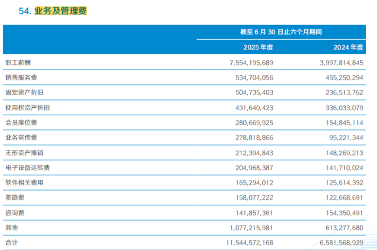This screenshot has width=377, height=250.
Task: Select the 固定资产折旧 2025 value 504,735,403
Action: pyautogui.click(x=254, y=93)
